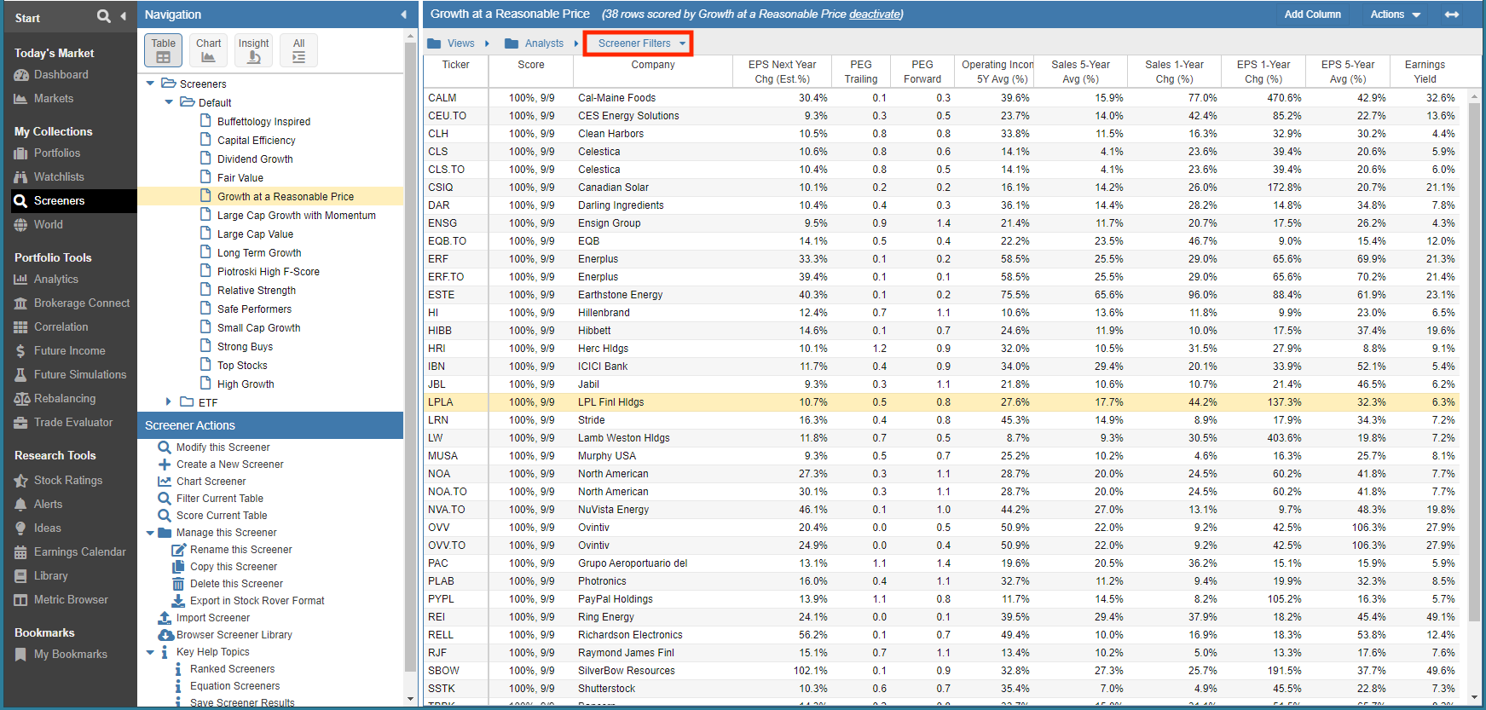Click the expand-width double arrow icon
Screen dimensions: 1486x710
[1452, 14]
